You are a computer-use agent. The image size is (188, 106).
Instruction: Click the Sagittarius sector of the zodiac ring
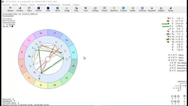click(55, 33)
